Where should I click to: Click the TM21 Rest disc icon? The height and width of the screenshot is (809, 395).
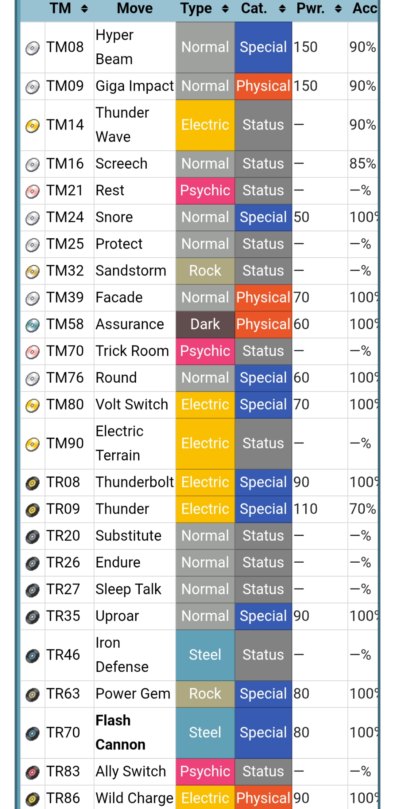[33, 191]
